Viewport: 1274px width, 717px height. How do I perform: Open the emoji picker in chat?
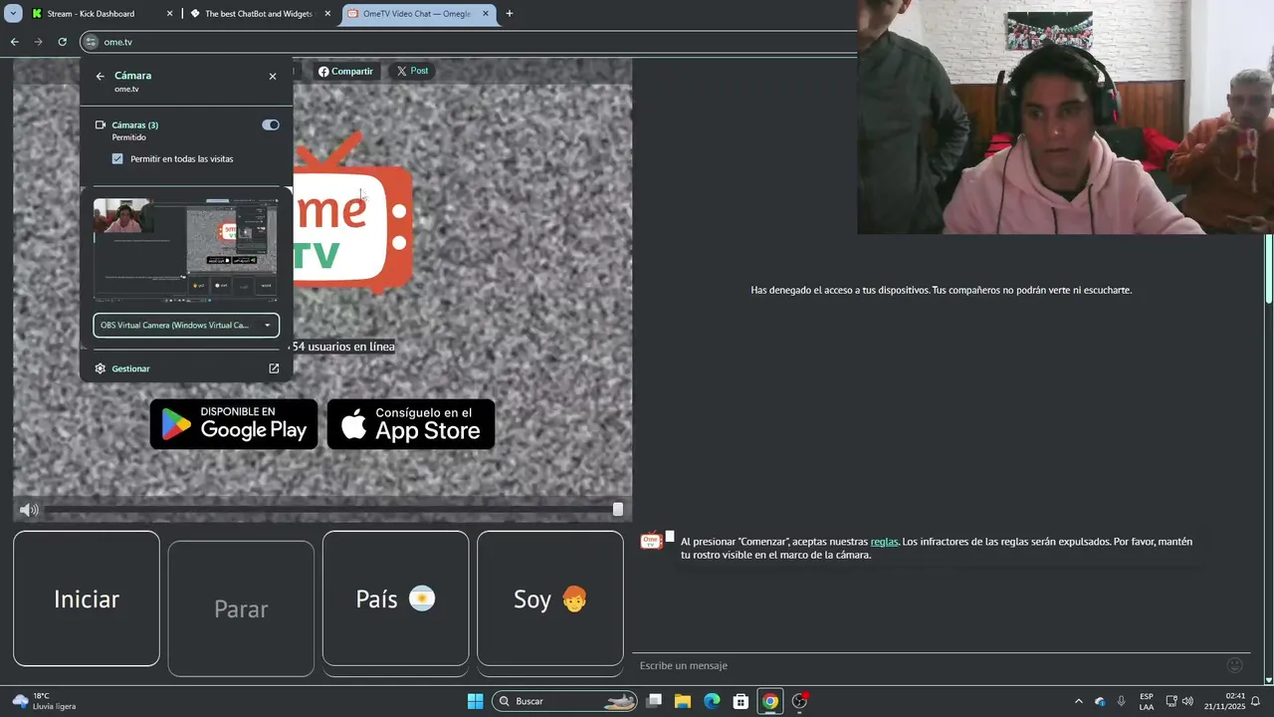coord(1235,665)
